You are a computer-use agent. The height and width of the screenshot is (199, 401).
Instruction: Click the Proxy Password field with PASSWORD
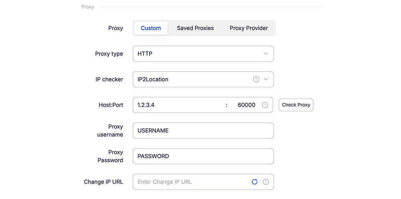point(203,156)
